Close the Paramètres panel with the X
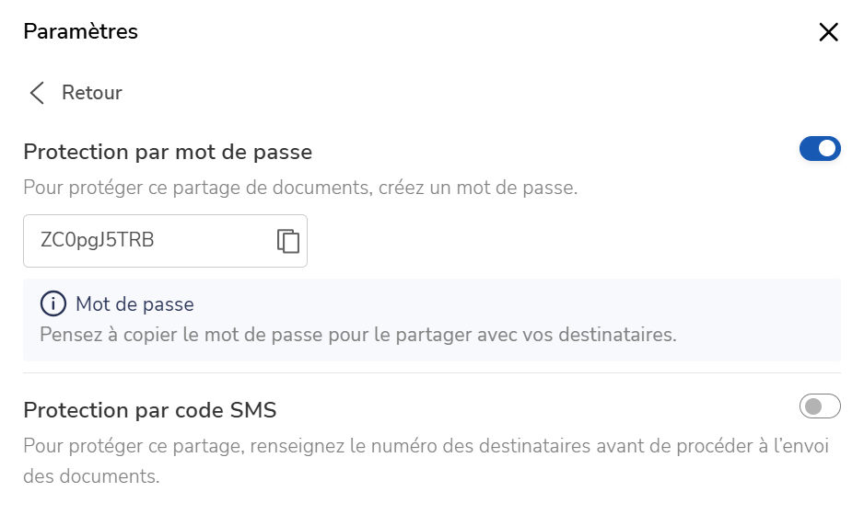 click(828, 32)
